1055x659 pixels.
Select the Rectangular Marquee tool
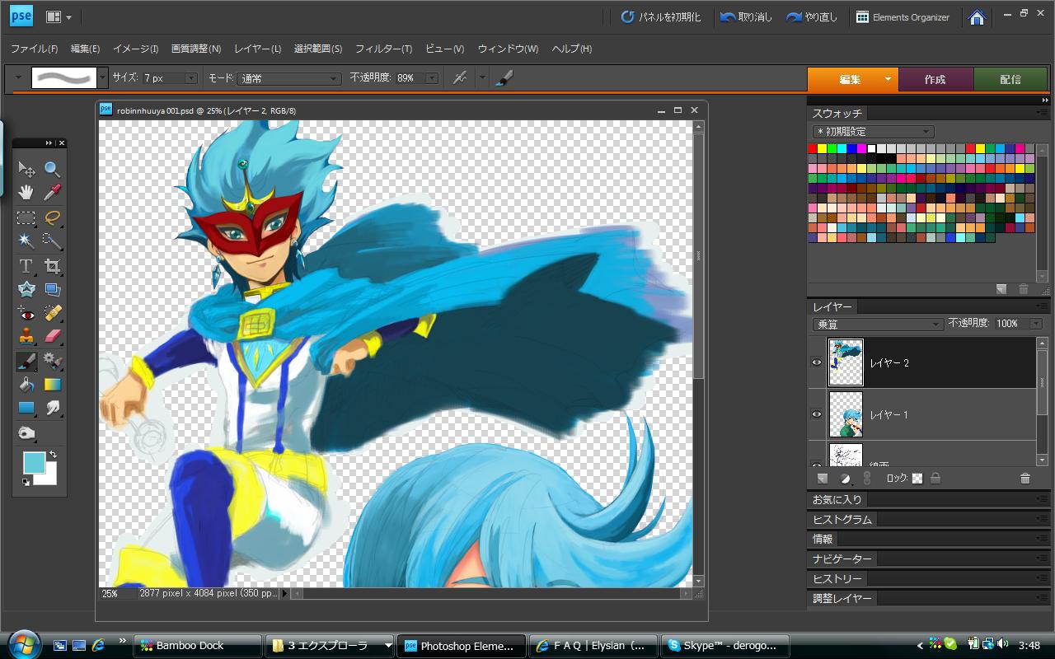[x=26, y=218]
